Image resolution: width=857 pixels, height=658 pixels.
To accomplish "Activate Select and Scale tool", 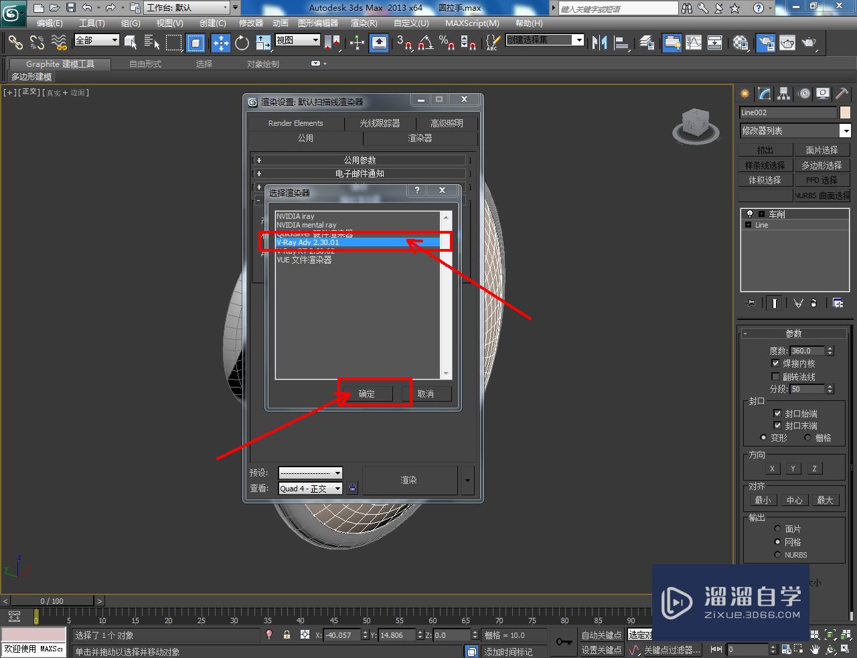I will [263, 43].
